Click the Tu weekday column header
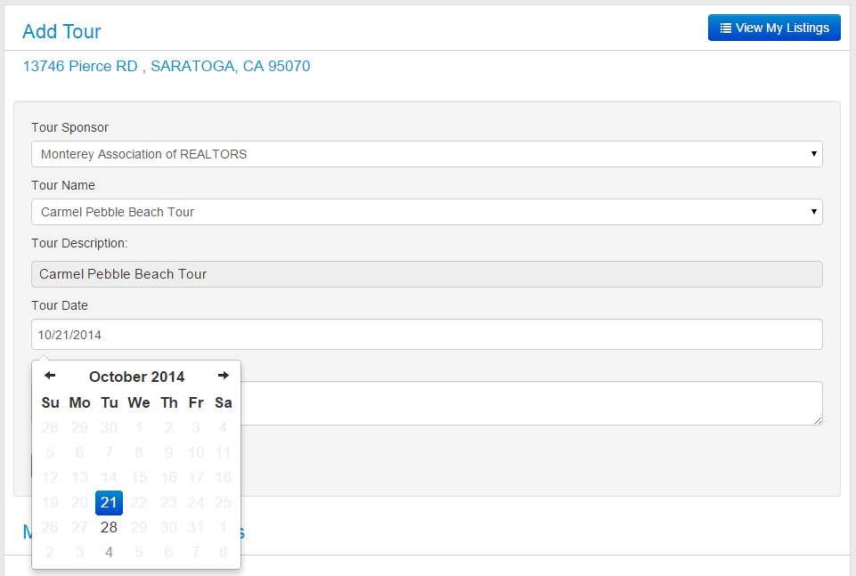Image resolution: width=856 pixels, height=576 pixels. pos(110,402)
